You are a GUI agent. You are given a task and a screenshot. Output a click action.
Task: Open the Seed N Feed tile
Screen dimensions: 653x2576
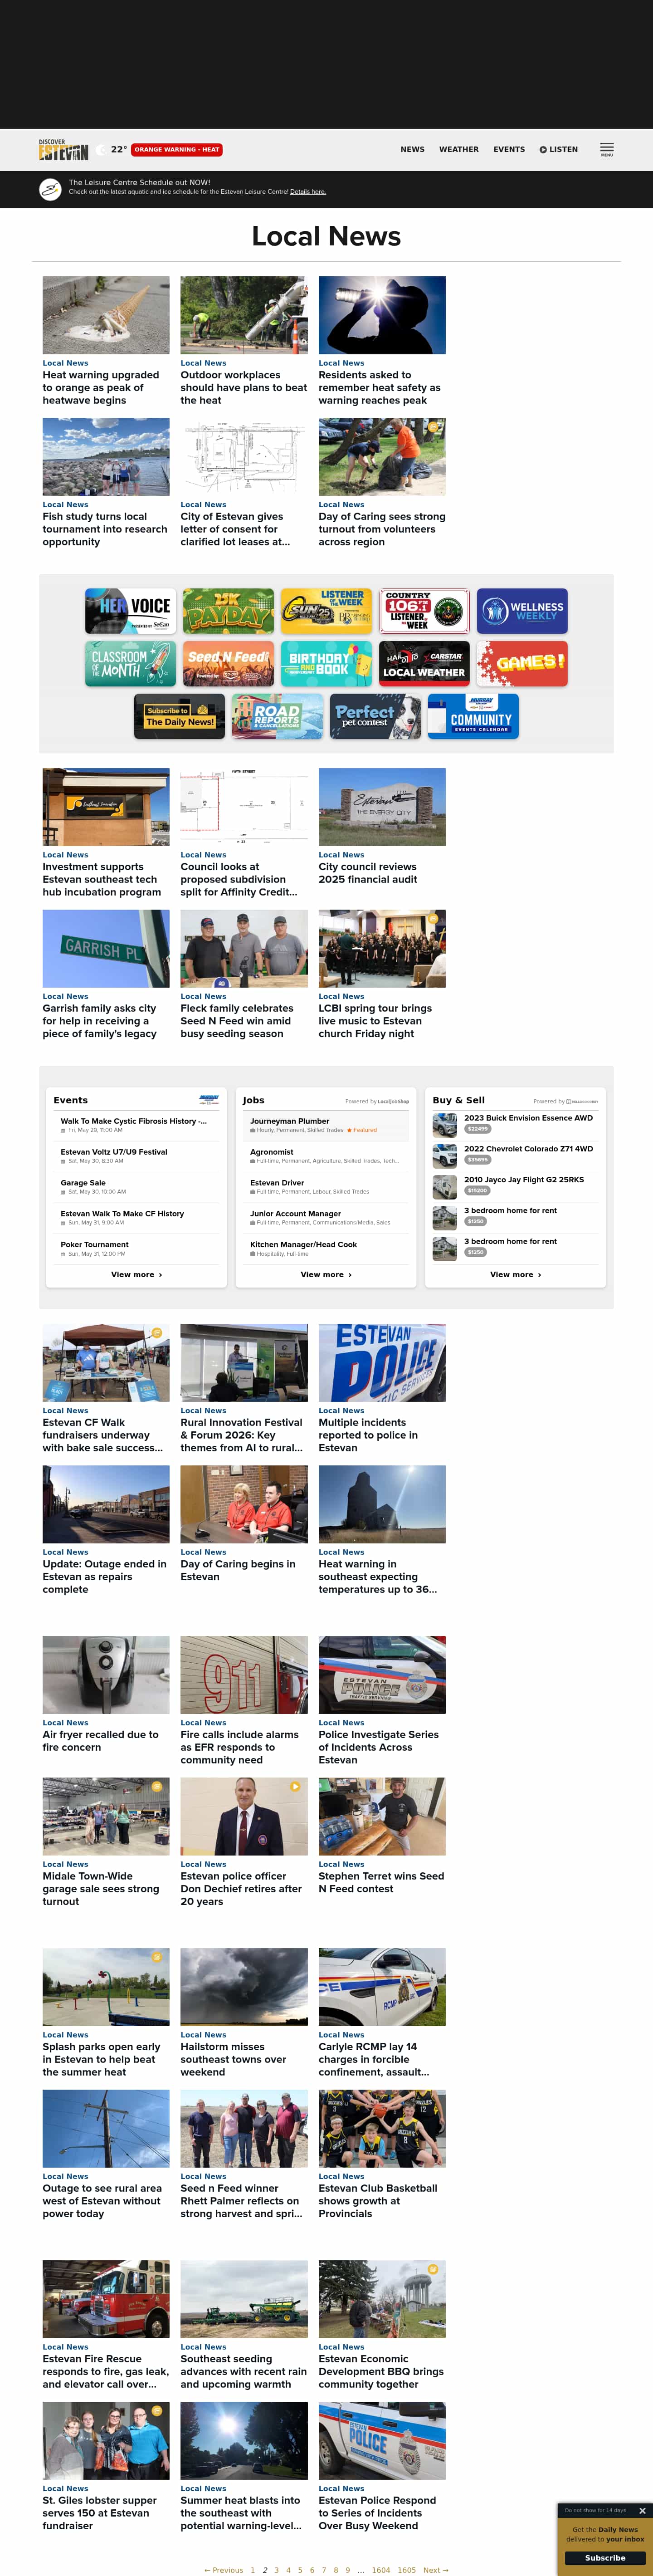point(228,664)
